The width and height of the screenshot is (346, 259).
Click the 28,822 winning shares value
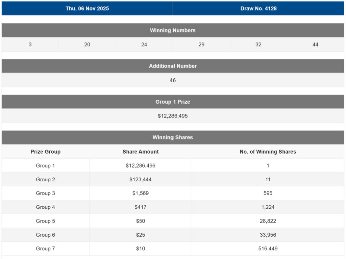(268, 221)
